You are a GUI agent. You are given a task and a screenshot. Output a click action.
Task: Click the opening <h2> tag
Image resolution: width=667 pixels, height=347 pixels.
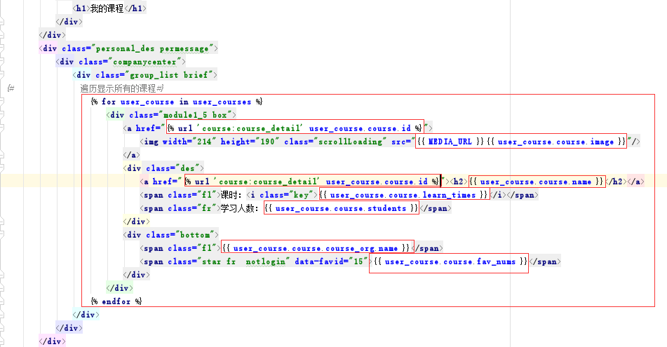pyautogui.click(x=458, y=182)
